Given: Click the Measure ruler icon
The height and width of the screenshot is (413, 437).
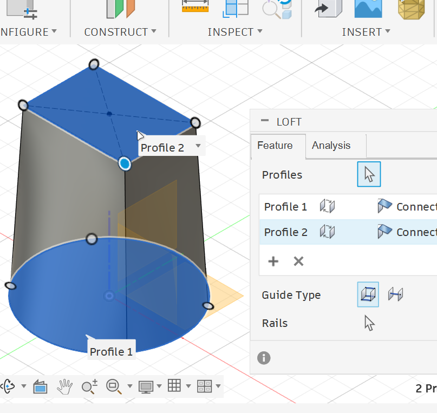Looking at the screenshot, I should [195, 6].
